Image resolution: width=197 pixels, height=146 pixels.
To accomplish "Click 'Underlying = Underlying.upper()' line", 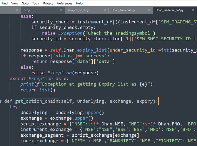I will [62, 113].
